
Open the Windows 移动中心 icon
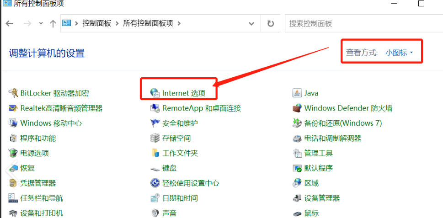click(x=13, y=123)
